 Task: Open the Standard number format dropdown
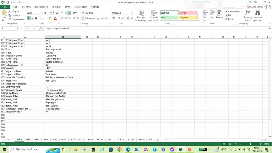pyautogui.click(x=132, y=13)
